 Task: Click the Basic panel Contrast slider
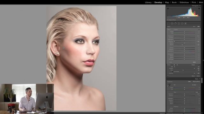click(x=184, y=96)
